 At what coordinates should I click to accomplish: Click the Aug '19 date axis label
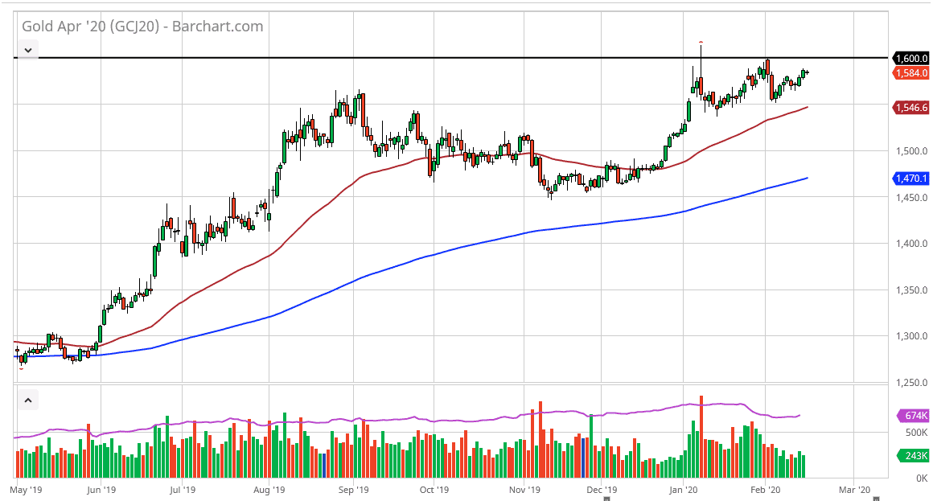click(x=269, y=490)
